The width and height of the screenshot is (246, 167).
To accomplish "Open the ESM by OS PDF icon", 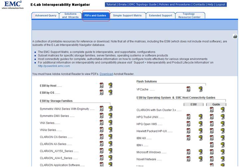I will click(x=102, y=92).
